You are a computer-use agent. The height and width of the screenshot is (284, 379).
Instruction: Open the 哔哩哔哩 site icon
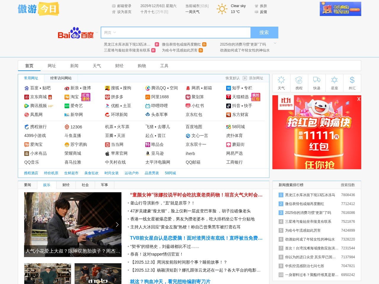[x=147, y=106]
